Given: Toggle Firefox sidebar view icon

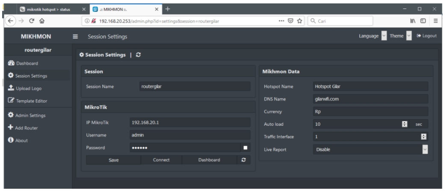Looking at the screenshot, I should tap(423, 21).
